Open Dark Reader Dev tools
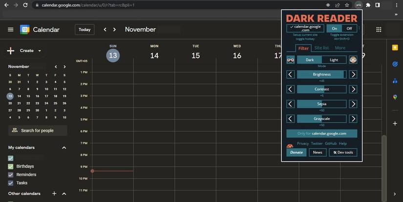The image size is (403, 202). 343,152
